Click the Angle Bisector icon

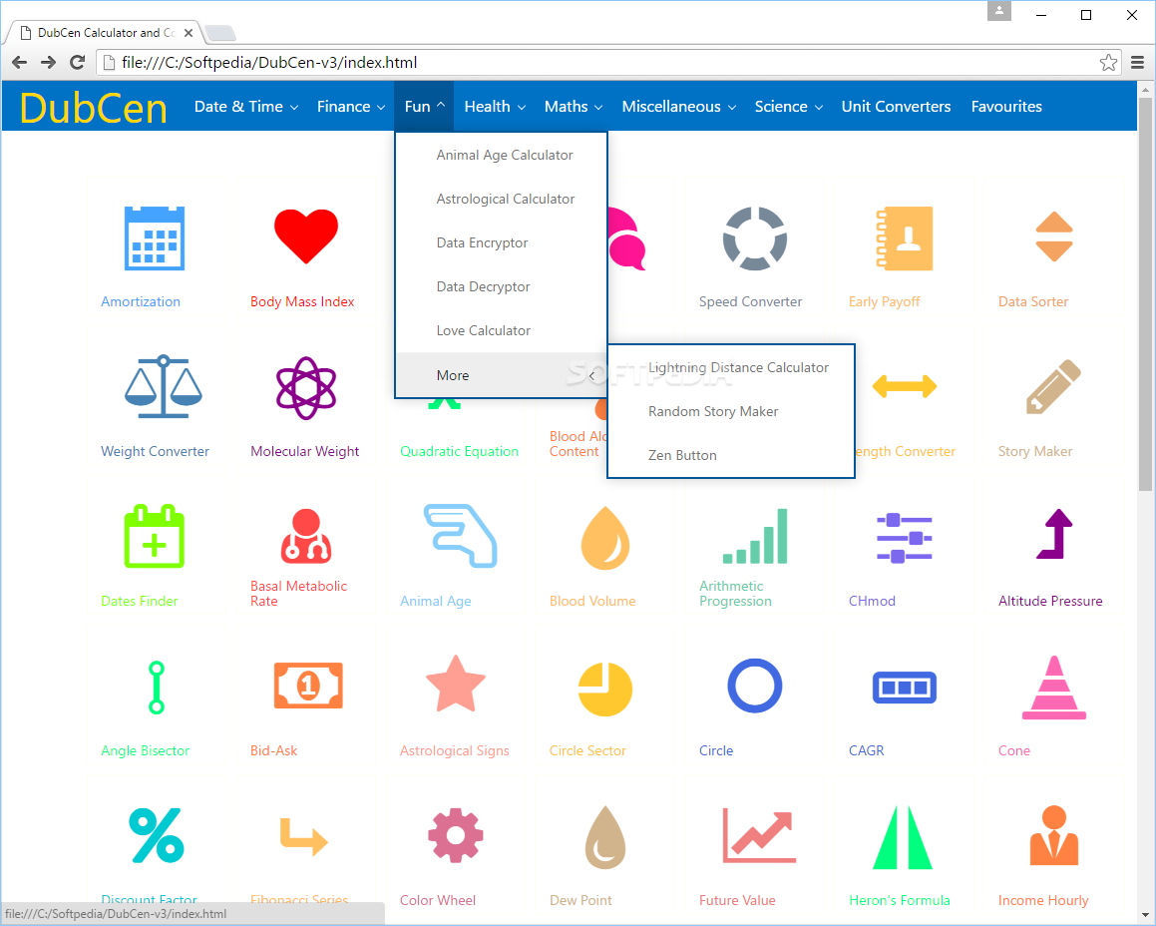click(156, 688)
